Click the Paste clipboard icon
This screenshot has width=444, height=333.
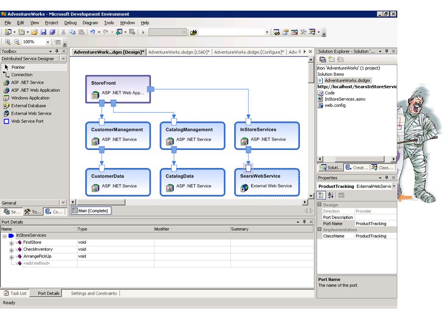coord(81,32)
